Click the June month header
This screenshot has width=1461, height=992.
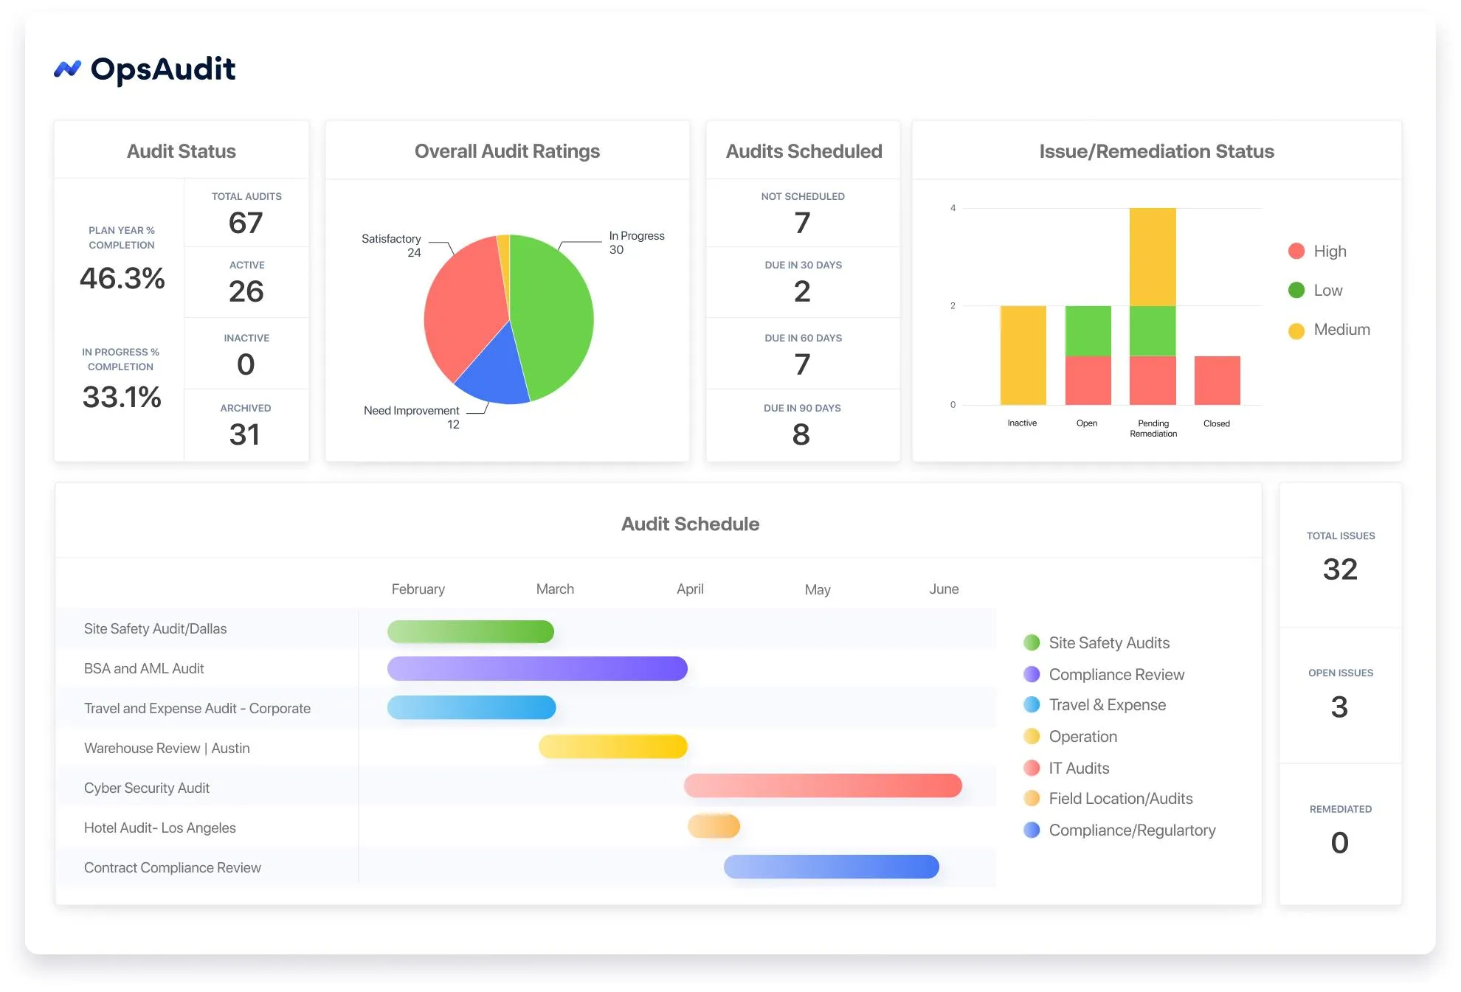point(944,589)
